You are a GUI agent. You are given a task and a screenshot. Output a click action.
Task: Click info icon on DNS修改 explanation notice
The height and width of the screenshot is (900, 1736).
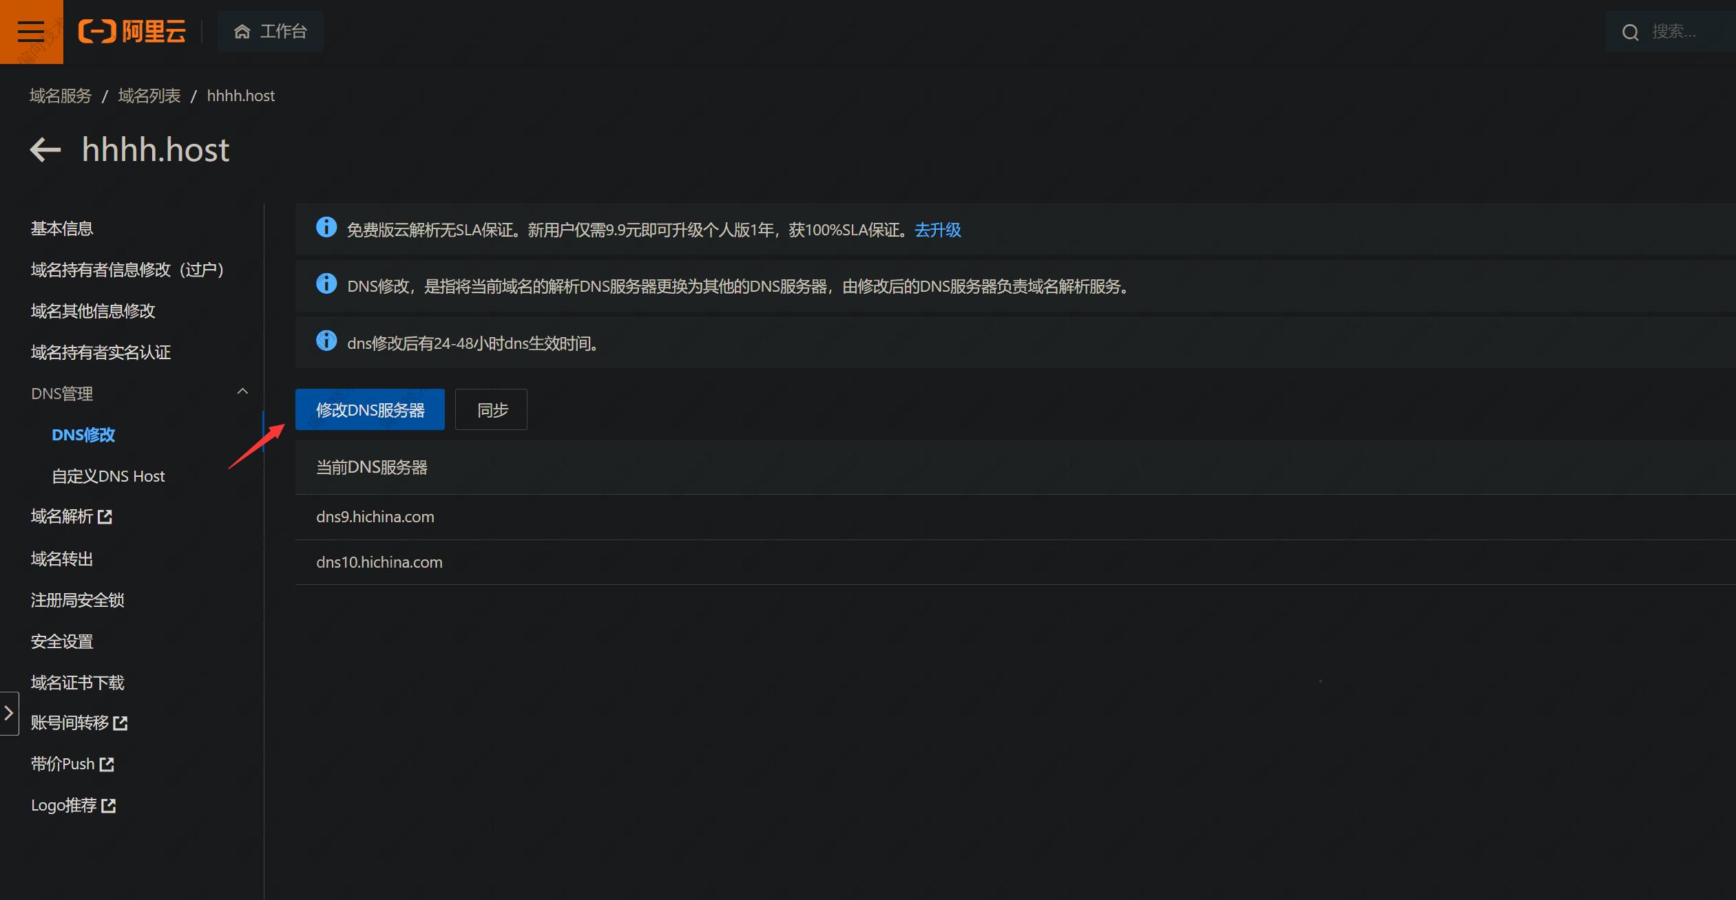click(x=326, y=283)
